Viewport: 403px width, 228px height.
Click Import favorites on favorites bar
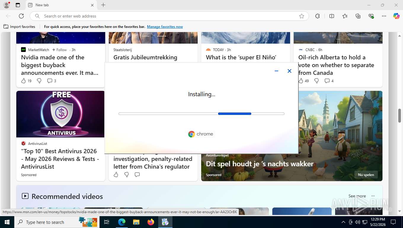(19, 27)
